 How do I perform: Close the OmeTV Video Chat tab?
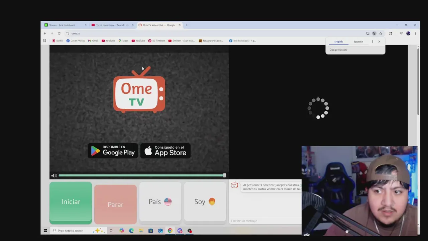pos(180,25)
